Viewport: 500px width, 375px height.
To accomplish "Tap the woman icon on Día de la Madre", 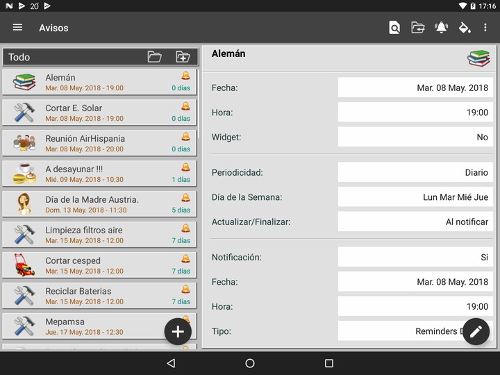I will [x=24, y=203].
